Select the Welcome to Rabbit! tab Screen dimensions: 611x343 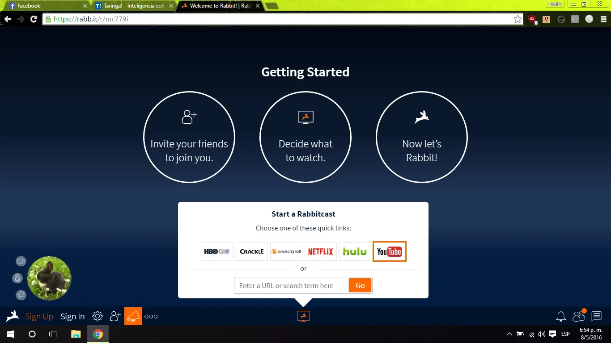click(x=219, y=6)
